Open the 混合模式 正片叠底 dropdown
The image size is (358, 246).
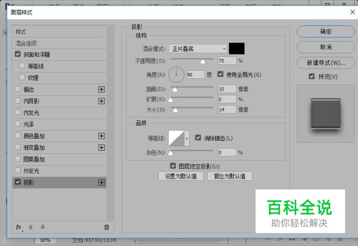[198, 49]
